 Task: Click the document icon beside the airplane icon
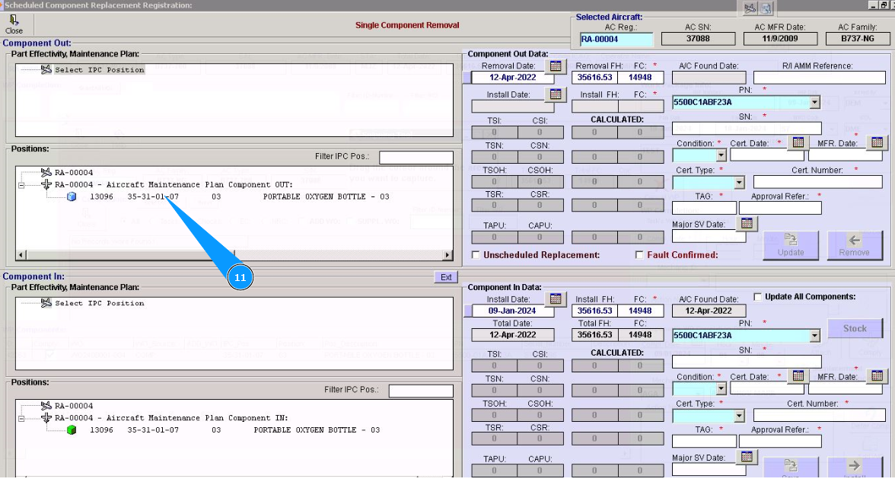coord(766,8)
